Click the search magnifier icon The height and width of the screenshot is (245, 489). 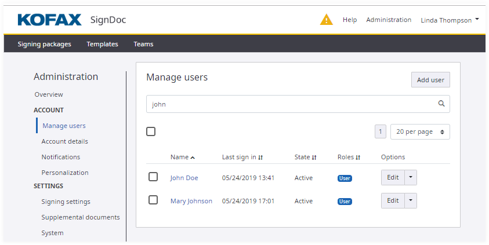pos(441,104)
